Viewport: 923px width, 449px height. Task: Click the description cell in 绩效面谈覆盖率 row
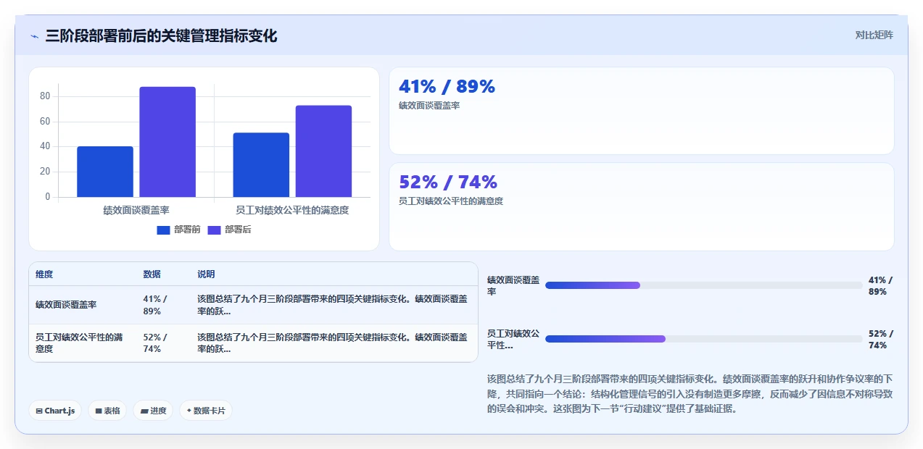pos(333,305)
